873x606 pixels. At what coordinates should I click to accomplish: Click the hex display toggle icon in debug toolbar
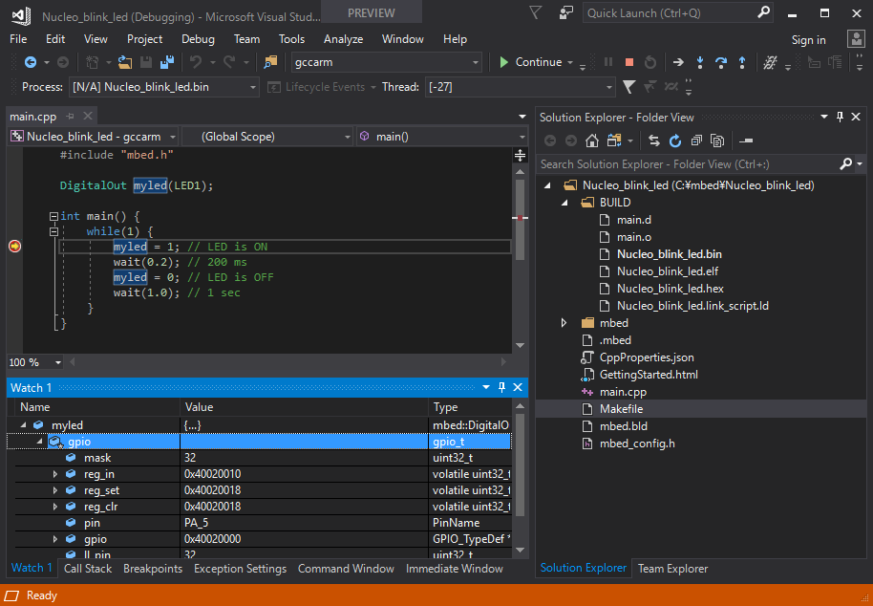click(x=770, y=62)
